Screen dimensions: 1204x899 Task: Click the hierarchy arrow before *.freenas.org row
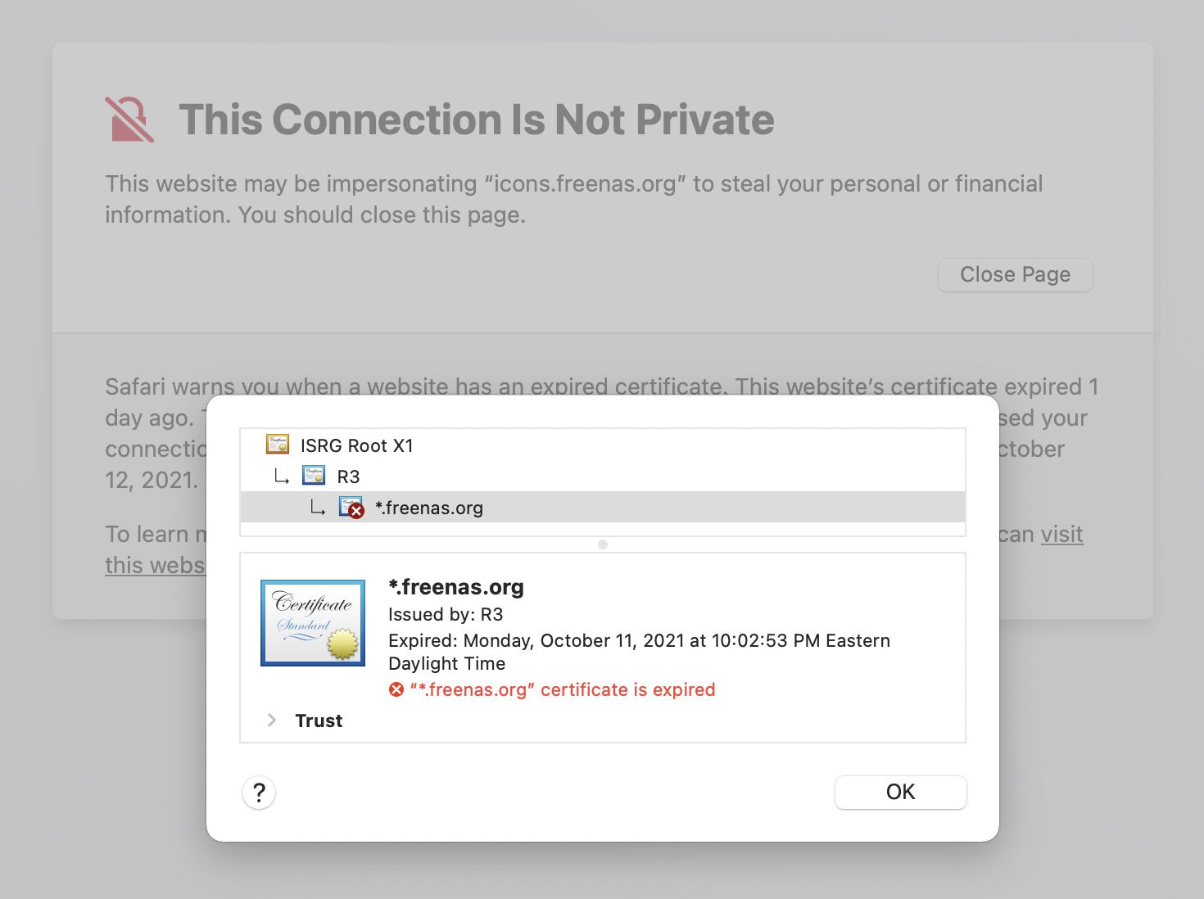(318, 508)
